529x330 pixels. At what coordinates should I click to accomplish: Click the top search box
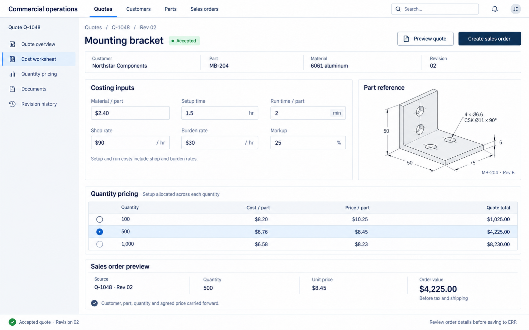click(x=435, y=9)
